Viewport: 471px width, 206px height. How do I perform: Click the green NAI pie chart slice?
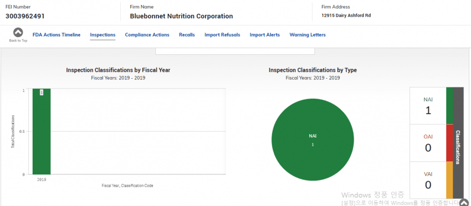(x=313, y=140)
